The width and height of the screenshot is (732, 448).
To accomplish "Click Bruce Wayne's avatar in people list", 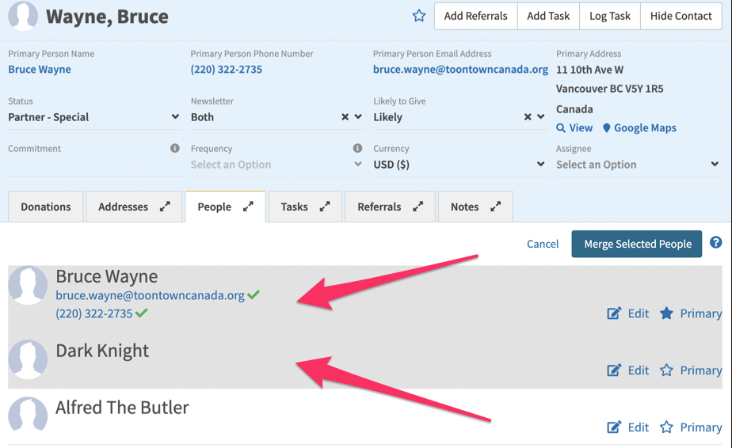I will pos(28,286).
